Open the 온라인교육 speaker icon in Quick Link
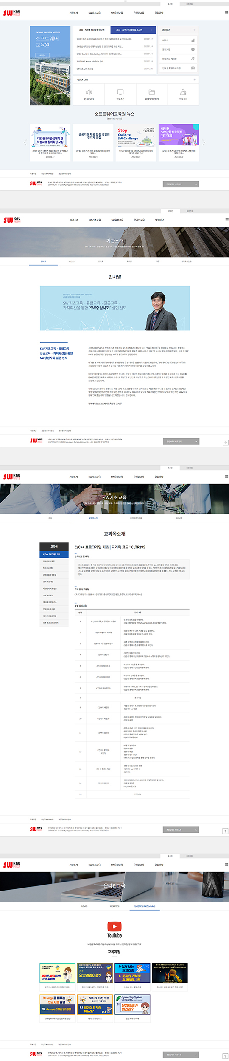This screenshot has width=229, height=1061. coord(89,92)
